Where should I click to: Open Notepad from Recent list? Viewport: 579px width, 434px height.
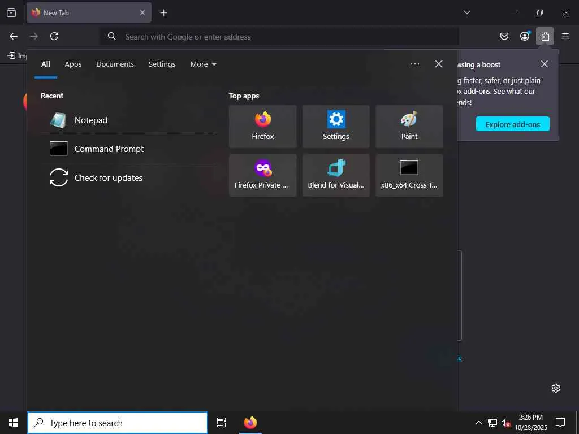click(128, 120)
